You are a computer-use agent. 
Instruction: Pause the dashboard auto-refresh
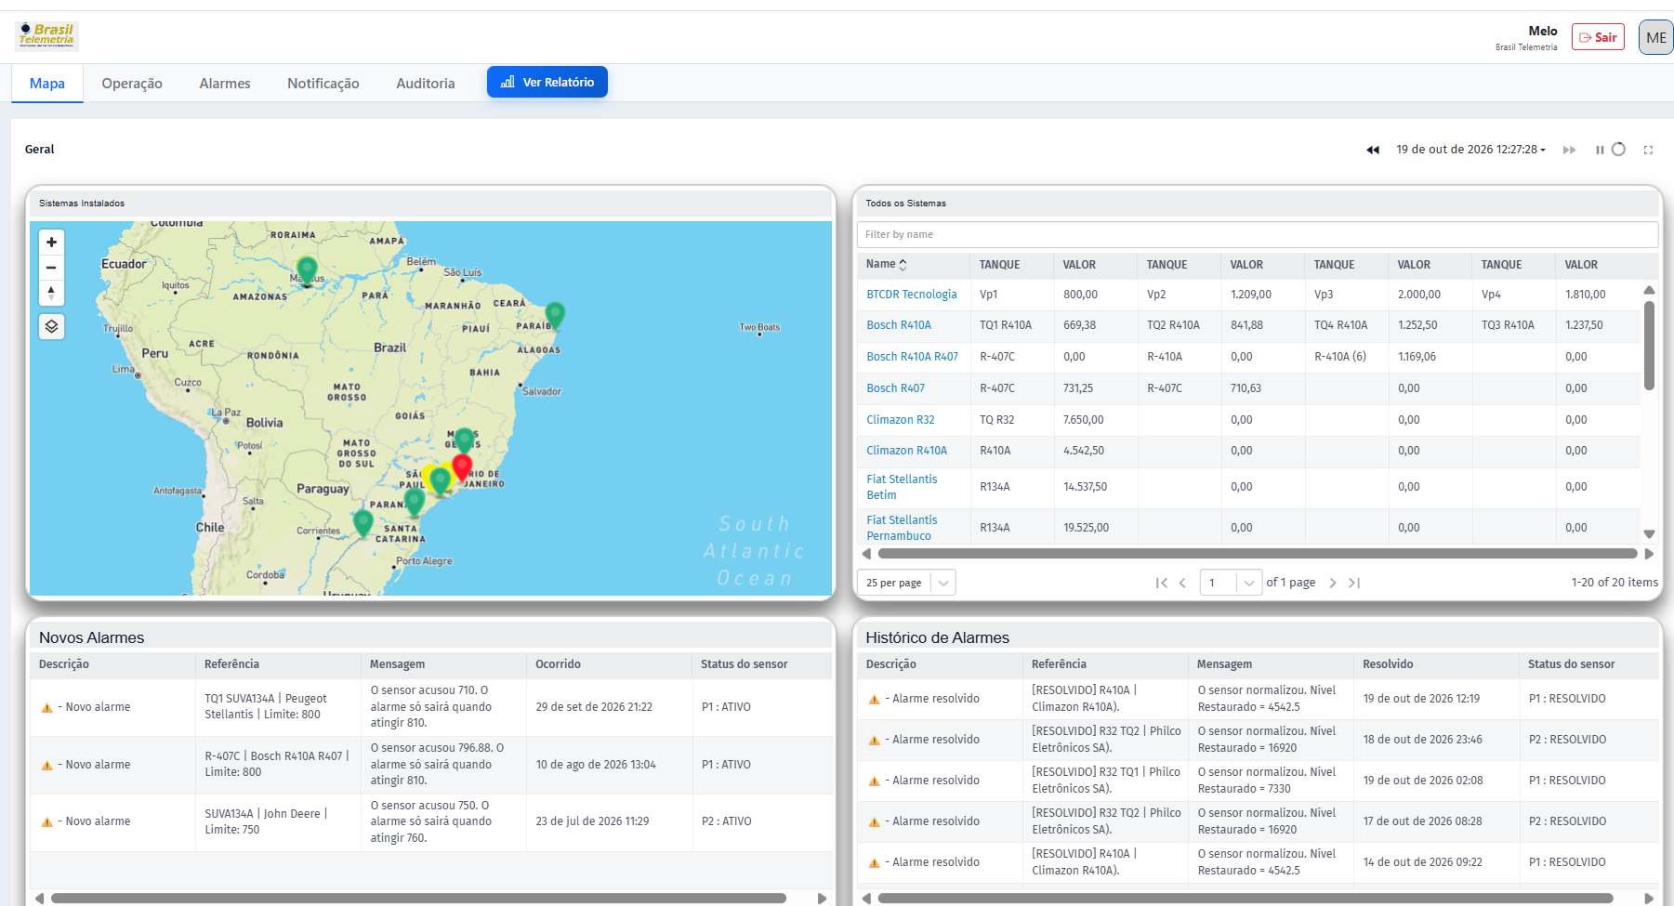point(1600,150)
